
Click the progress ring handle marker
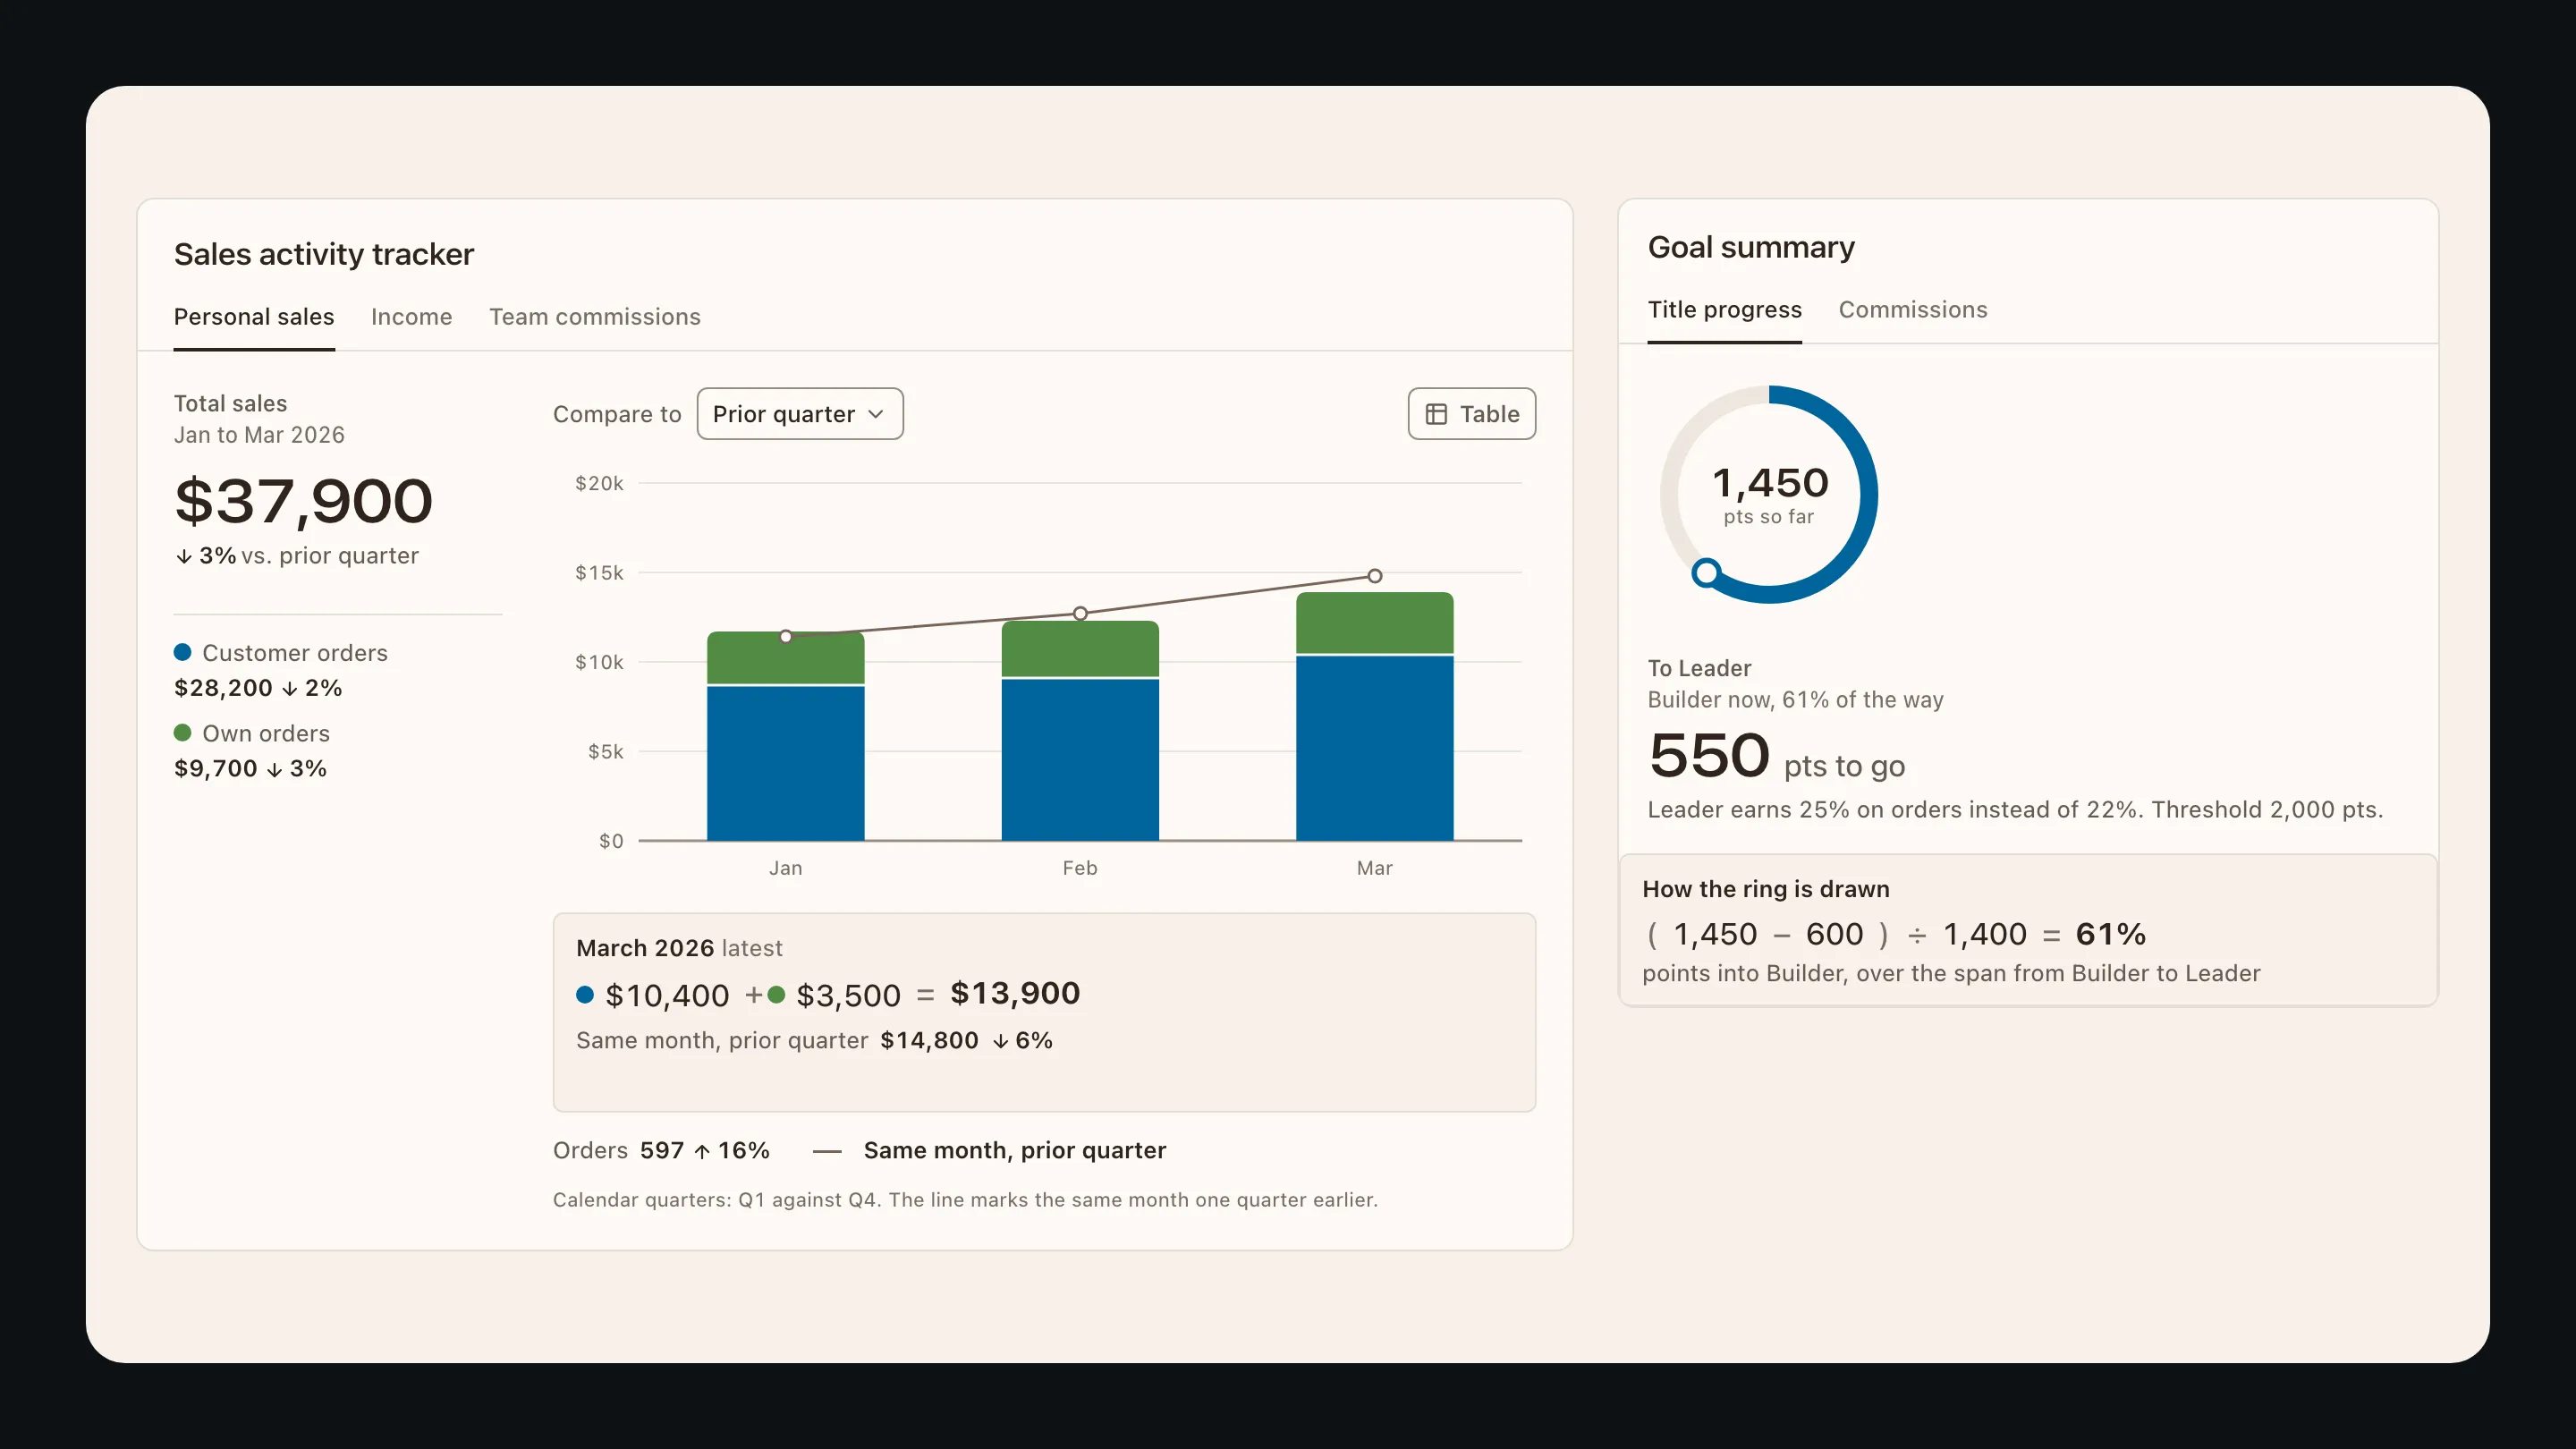(x=1706, y=572)
